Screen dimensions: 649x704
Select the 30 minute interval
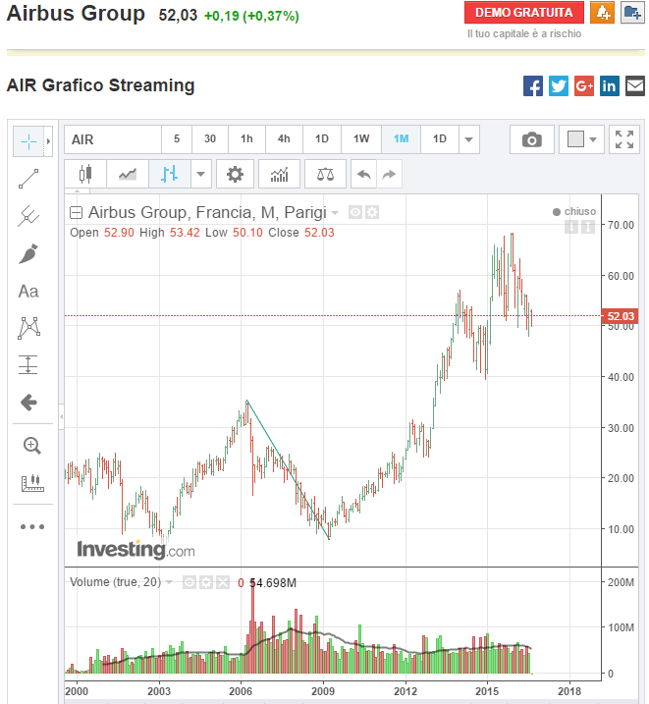(x=210, y=139)
